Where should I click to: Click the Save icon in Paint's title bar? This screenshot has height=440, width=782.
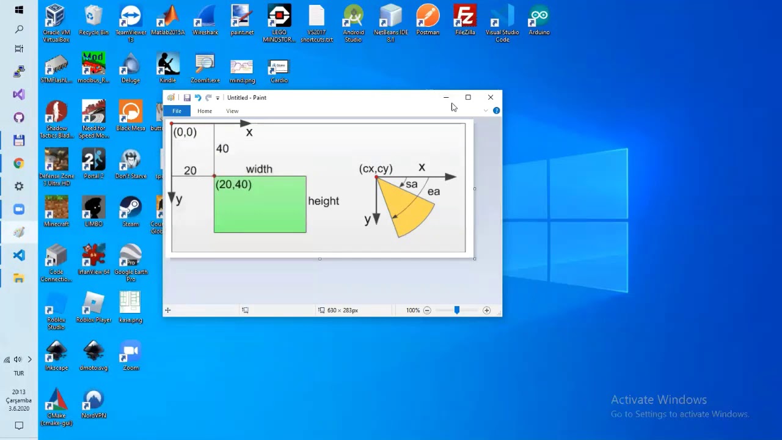pyautogui.click(x=187, y=98)
